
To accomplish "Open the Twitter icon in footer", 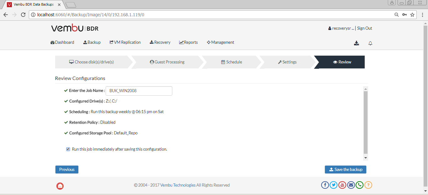I will tap(334, 185).
